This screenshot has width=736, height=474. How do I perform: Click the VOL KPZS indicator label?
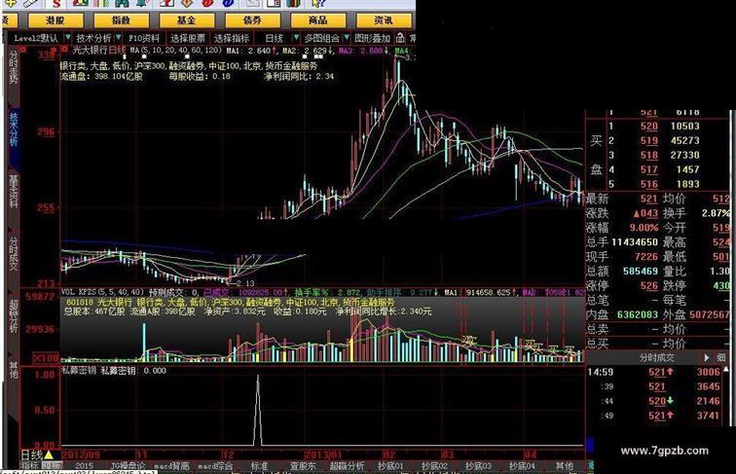[79, 292]
